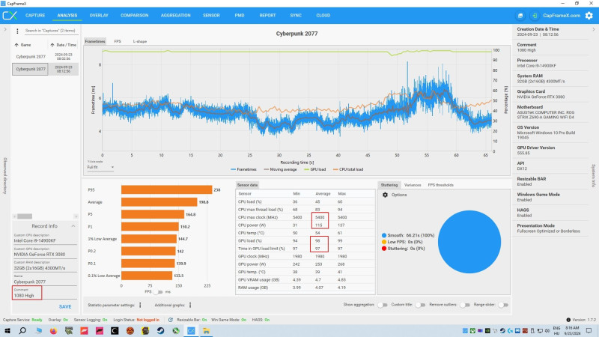
Task: Open Additional graphs three-dot menu
Action: tap(190, 305)
